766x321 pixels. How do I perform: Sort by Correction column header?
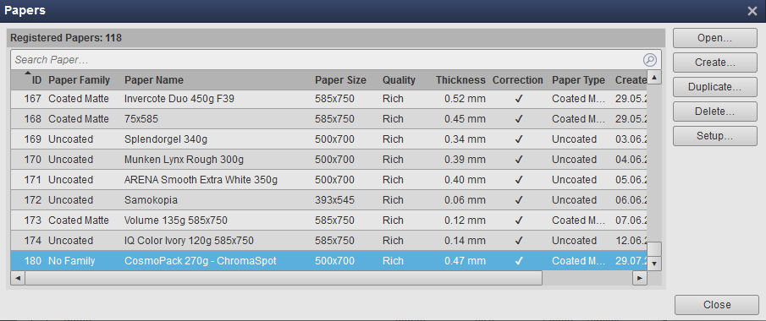pyautogui.click(x=518, y=80)
